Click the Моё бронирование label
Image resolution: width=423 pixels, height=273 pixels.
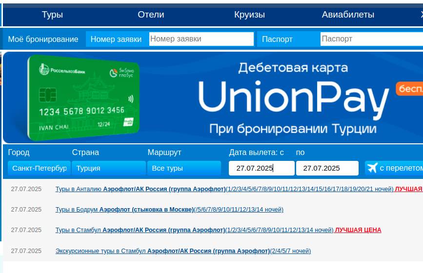coord(43,39)
